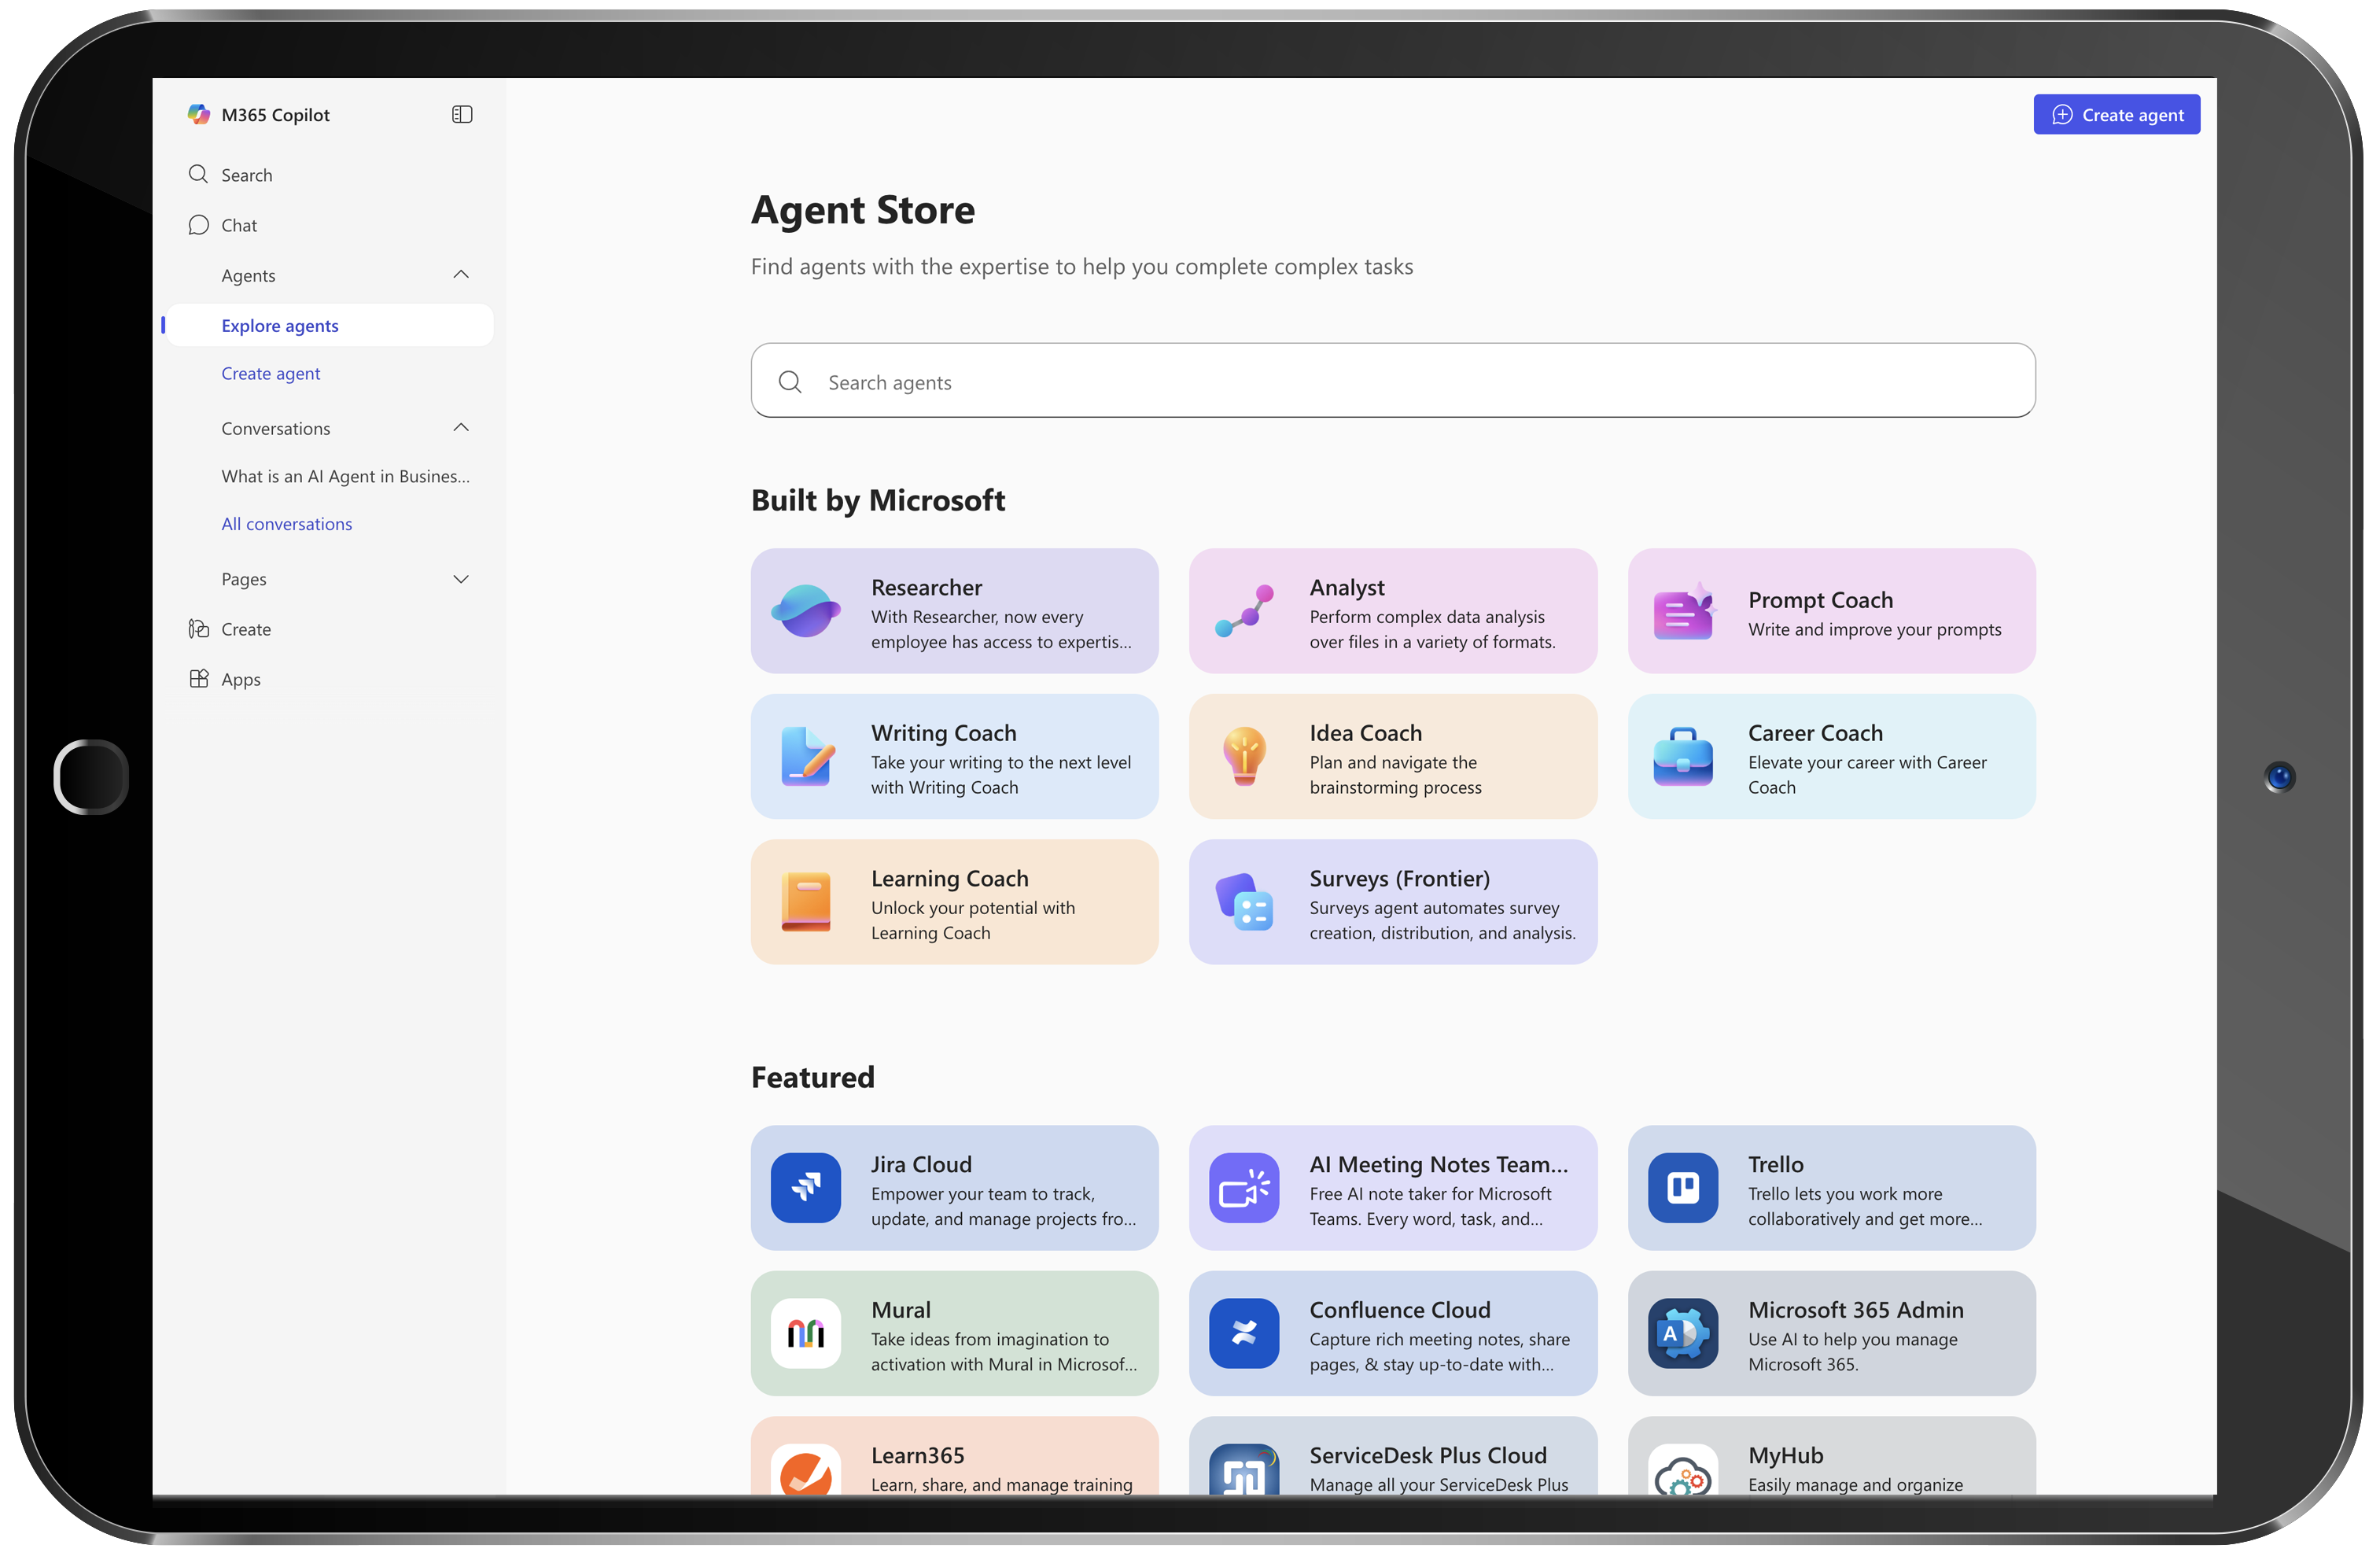Click the Learn365 title text

917,1455
